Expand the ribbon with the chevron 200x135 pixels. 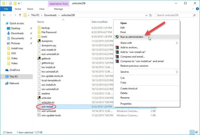point(193,9)
